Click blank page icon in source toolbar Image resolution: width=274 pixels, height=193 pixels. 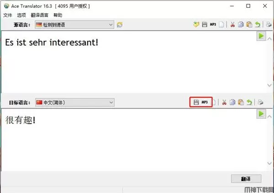click(x=221, y=25)
